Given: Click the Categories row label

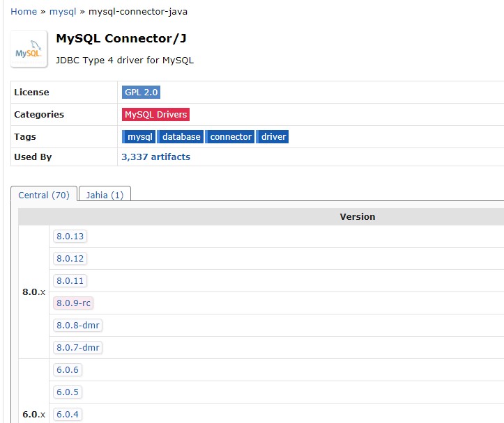Looking at the screenshot, I should (x=39, y=115).
